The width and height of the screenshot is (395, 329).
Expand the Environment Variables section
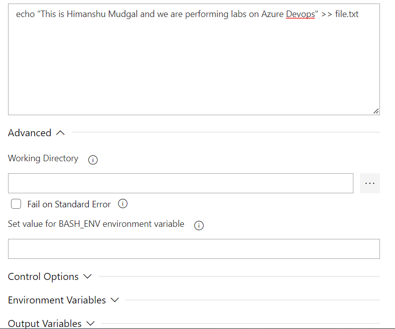pyautogui.click(x=114, y=300)
